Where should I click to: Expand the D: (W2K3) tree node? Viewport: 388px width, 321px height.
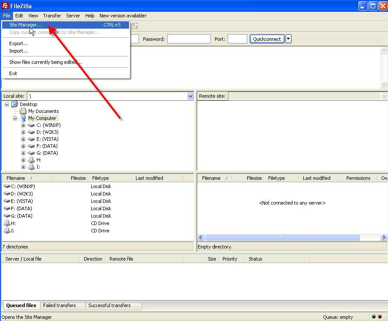coord(23,132)
